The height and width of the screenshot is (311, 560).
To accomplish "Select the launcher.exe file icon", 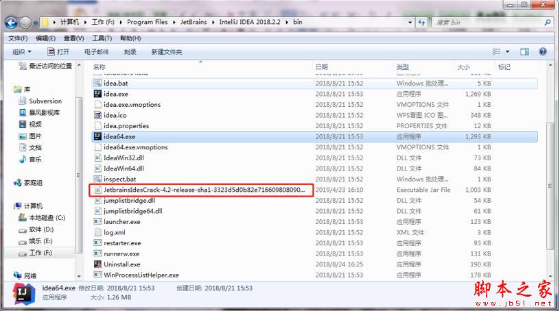I will [97, 221].
